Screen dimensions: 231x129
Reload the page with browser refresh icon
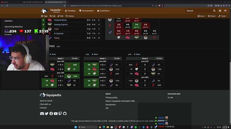click(x=7, y=6)
